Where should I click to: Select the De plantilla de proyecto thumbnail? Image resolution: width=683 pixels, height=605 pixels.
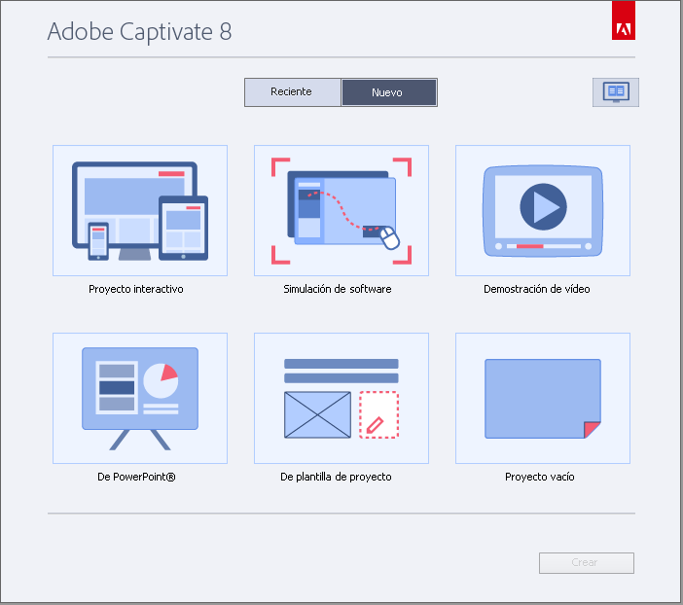tap(341, 398)
